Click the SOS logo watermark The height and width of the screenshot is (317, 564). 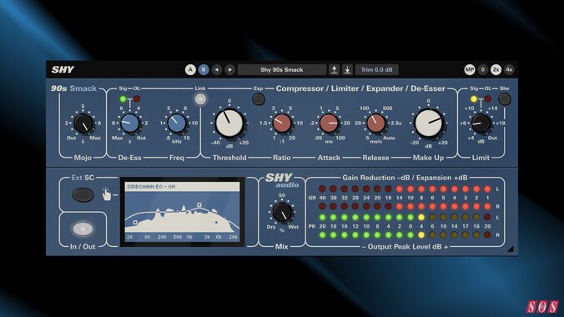[543, 306]
